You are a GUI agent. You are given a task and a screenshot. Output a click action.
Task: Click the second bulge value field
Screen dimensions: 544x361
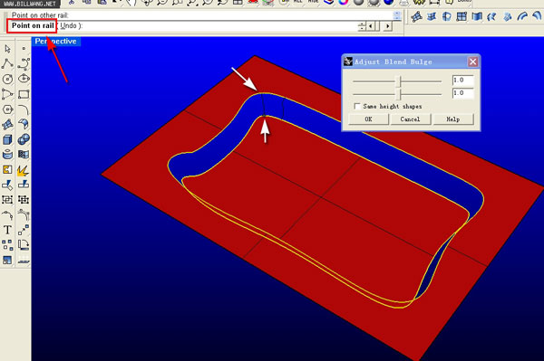[x=462, y=93]
